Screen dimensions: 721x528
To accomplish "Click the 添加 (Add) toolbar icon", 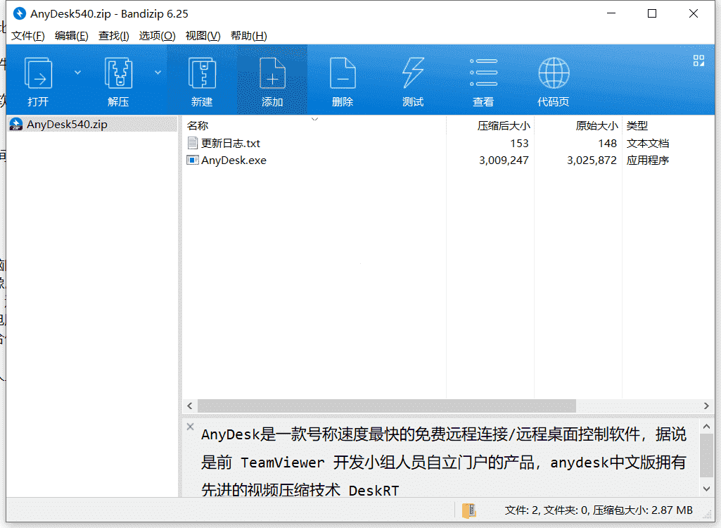I will tap(272, 73).
